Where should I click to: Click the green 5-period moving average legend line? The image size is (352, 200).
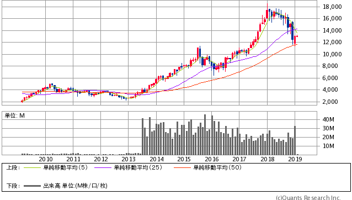tap(33, 167)
